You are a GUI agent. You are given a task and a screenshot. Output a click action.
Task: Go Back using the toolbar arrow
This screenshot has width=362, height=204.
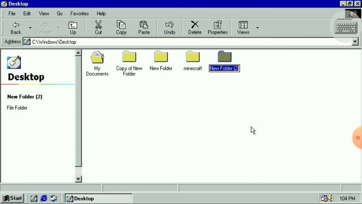click(16, 28)
